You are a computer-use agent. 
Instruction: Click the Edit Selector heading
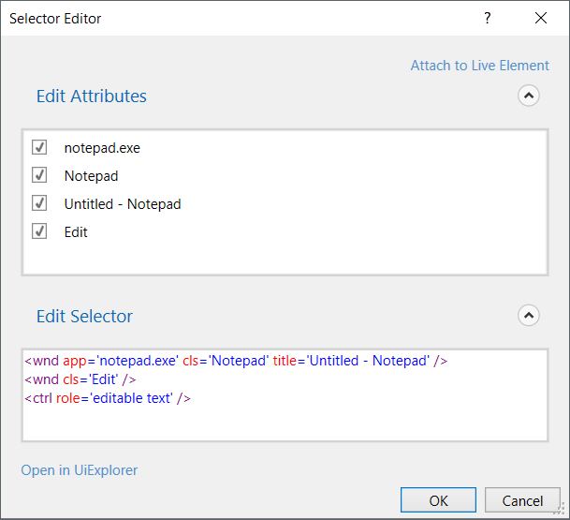[84, 316]
